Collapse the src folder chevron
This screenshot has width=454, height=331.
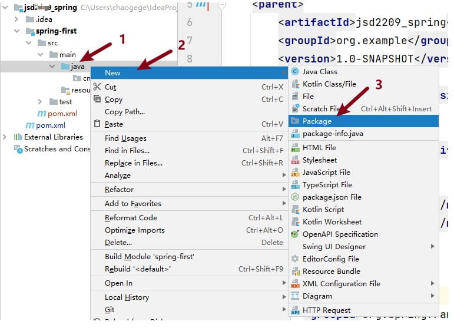[x=29, y=43]
